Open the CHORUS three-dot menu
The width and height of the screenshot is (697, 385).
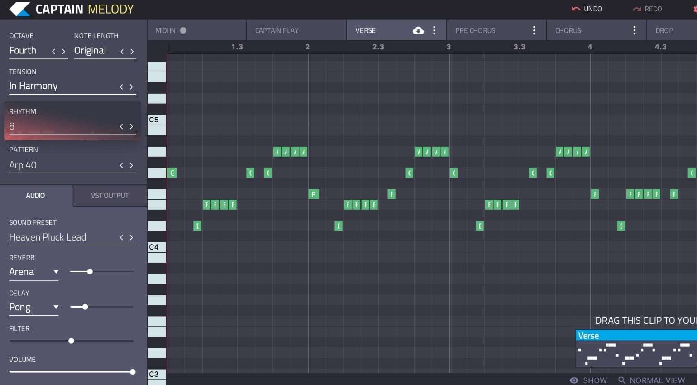(x=634, y=30)
